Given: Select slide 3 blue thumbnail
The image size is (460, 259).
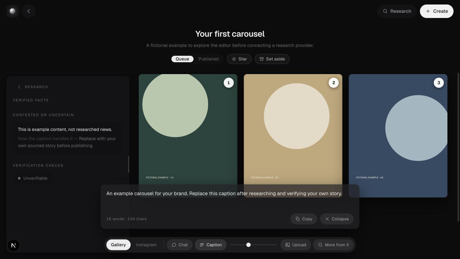Looking at the screenshot, I should [398, 136].
